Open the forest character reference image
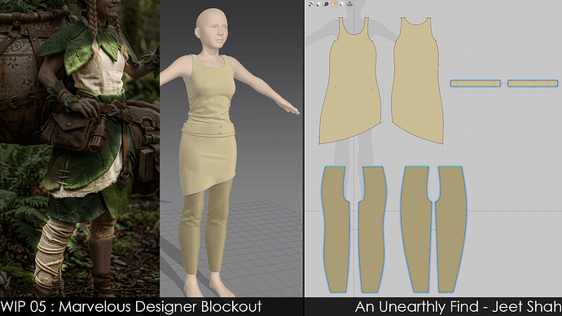The height and width of the screenshot is (316, 562). (x=80, y=149)
